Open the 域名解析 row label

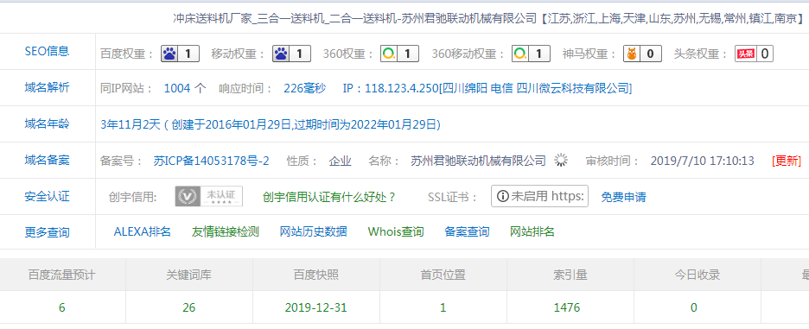47,88
